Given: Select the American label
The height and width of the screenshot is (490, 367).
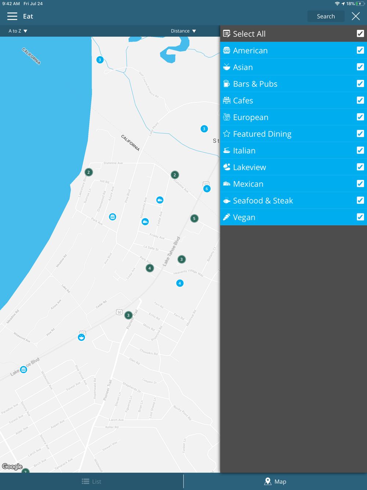Looking at the screenshot, I should [x=250, y=50].
